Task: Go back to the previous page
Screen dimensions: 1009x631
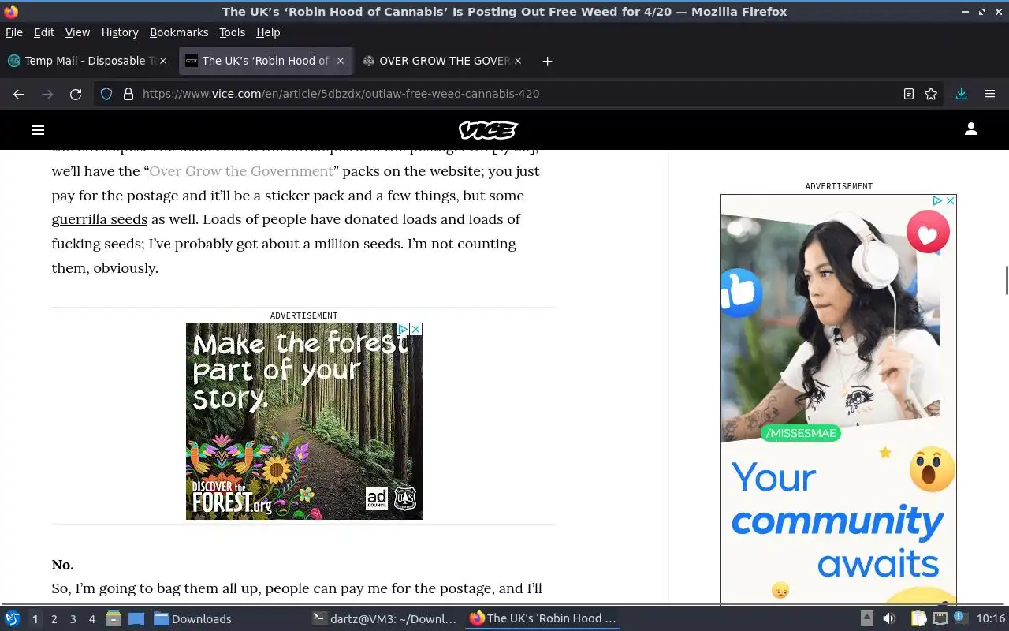Action: (19, 94)
